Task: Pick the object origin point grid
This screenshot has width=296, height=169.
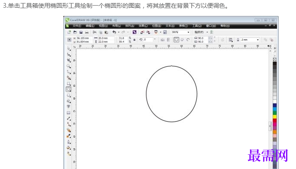Action: (69, 40)
